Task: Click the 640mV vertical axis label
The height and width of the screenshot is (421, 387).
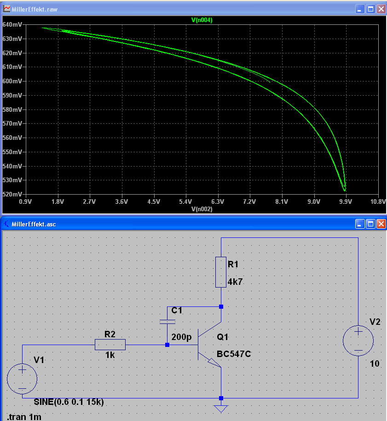Action: (x=12, y=25)
